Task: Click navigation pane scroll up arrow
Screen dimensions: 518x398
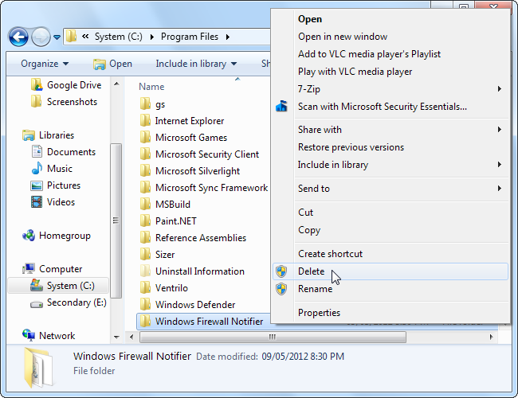Action: (116, 84)
